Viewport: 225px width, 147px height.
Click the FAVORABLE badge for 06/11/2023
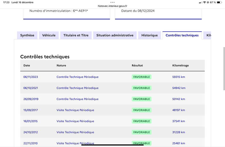(141, 77)
